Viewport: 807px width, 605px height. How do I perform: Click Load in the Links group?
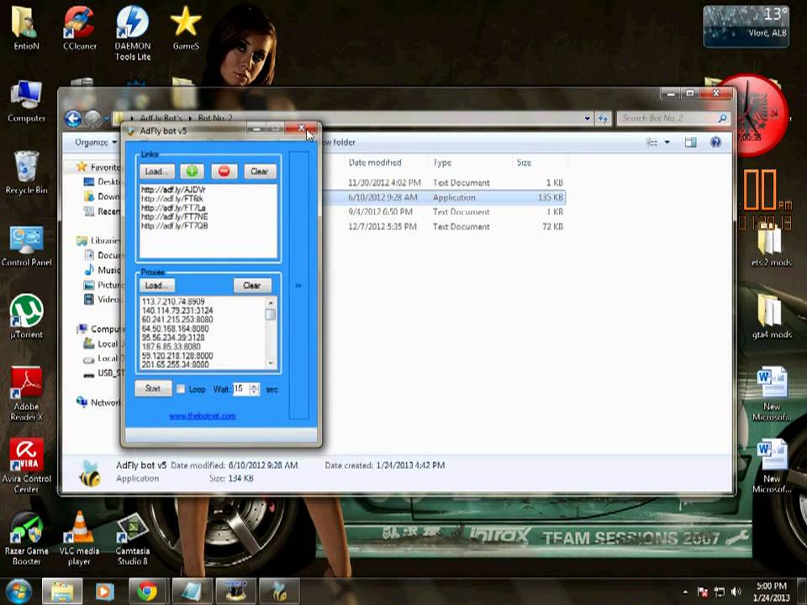coord(156,171)
